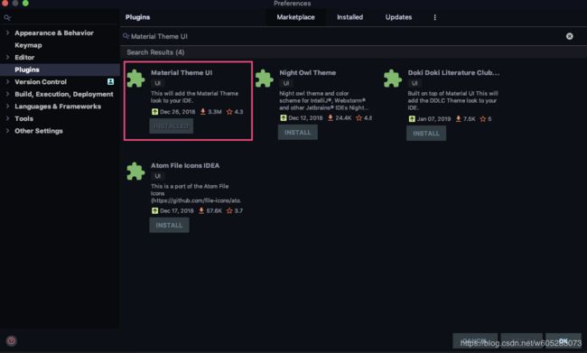Expand Languages & Frameworks node
This screenshot has height=353, width=587.
tap(7, 107)
